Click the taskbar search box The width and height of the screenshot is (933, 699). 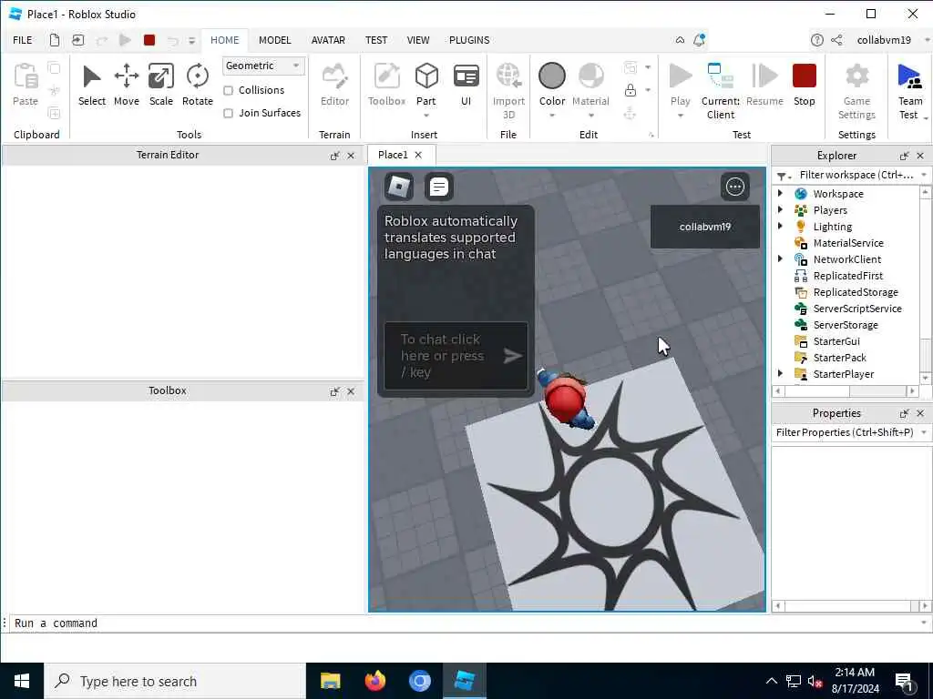[x=175, y=681]
